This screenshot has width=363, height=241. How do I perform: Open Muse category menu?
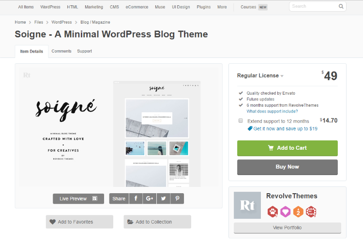coord(160,7)
